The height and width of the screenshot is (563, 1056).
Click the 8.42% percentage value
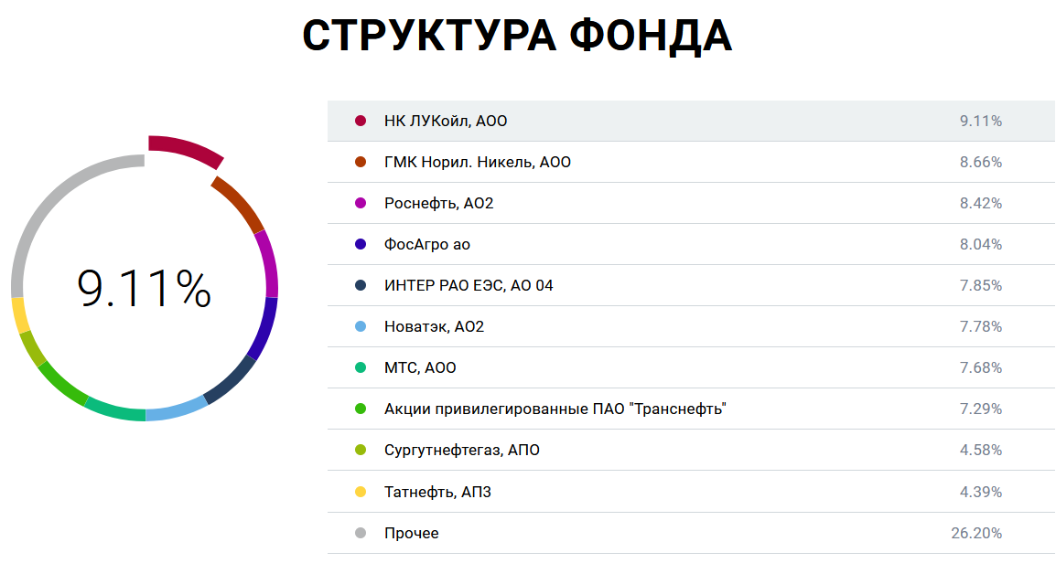tap(981, 203)
